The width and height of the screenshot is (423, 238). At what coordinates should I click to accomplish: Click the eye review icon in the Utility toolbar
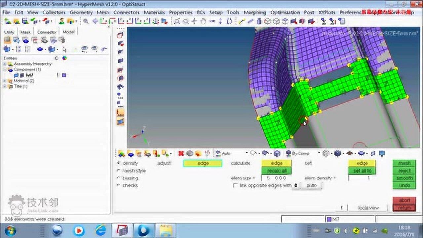(x=84, y=49)
